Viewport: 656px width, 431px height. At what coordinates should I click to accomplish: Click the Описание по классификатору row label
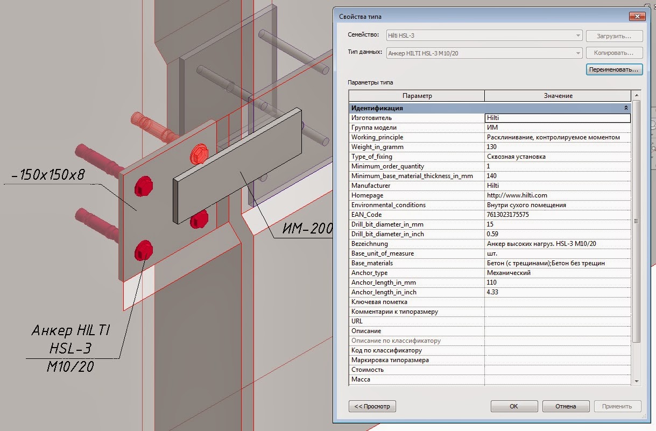coord(396,341)
